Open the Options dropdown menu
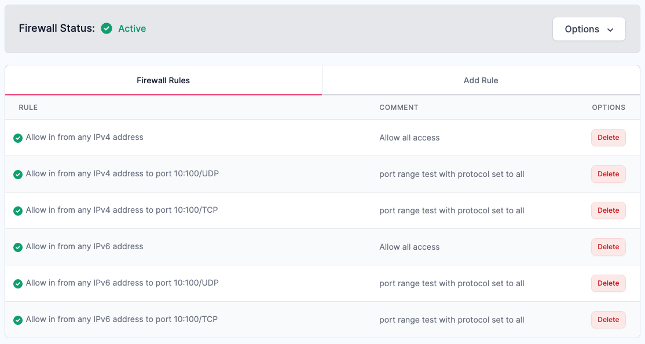Viewport: 645px width, 344px height. (x=589, y=29)
